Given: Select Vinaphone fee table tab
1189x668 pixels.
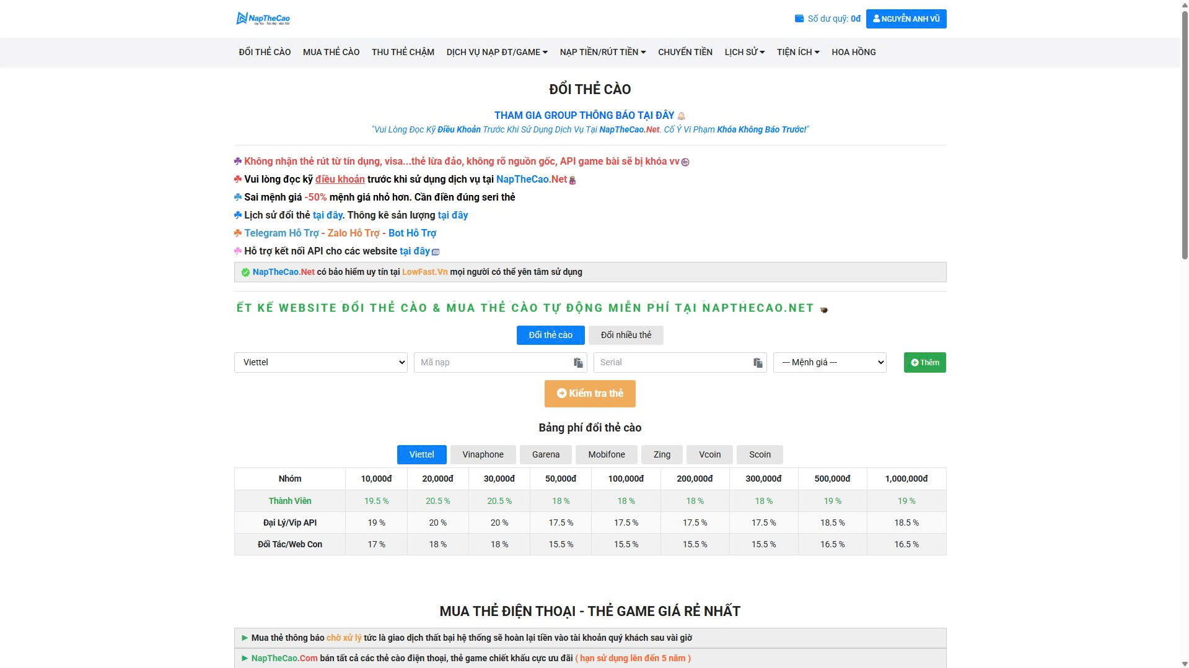Looking at the screenshot, I should pyautogui.click(x=483, y=454).
